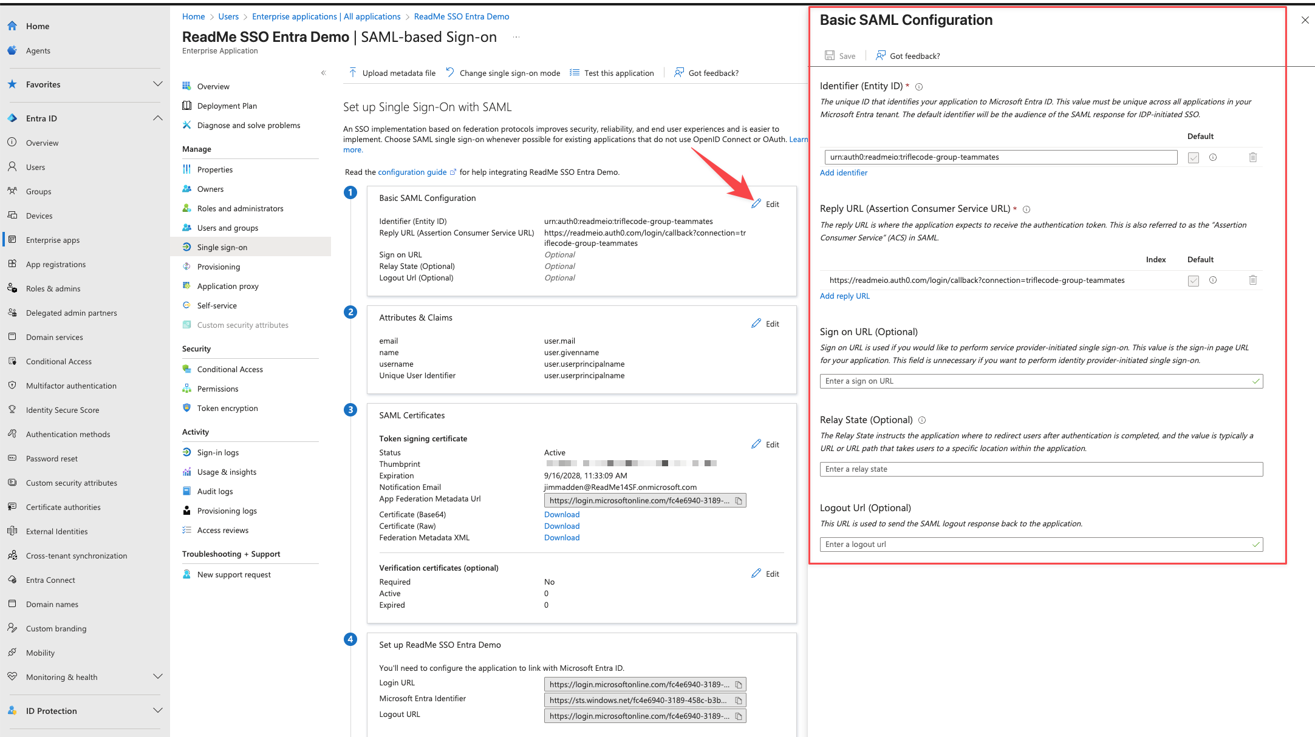The height and width of the screenshot is (737, 1315).
Task: Click the Upload metadata file arrow icon
Action: (353, 73)
